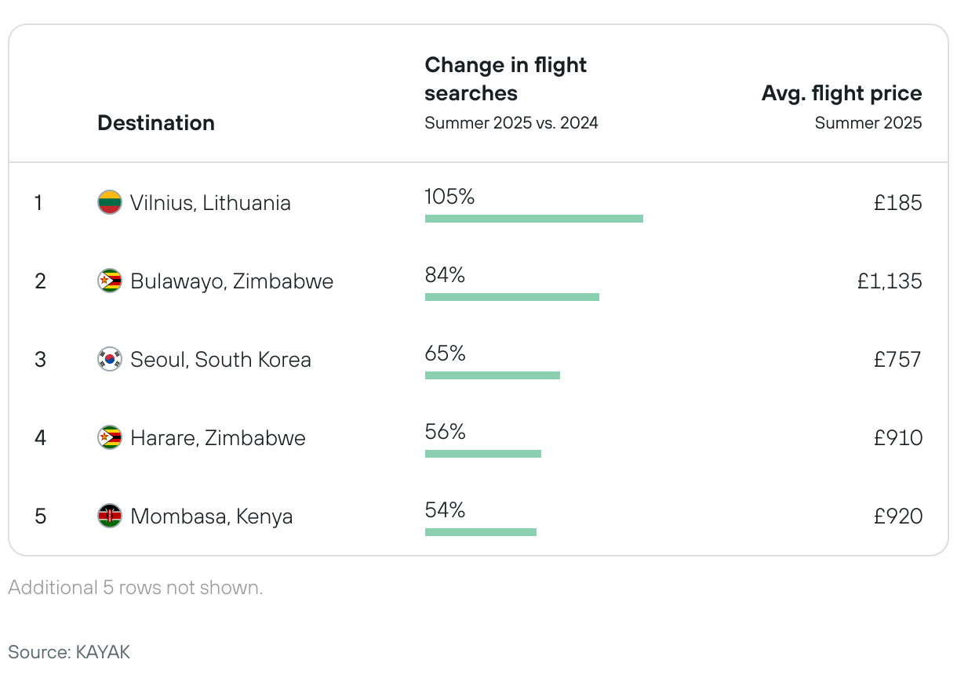957x674 pixels.
Task: Click the Source: KAYAK text
Action: [x=69, y=651]
